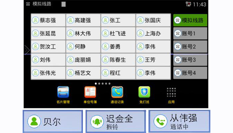
Task: Click the last page indicator dot
Action: coord(110,84)
